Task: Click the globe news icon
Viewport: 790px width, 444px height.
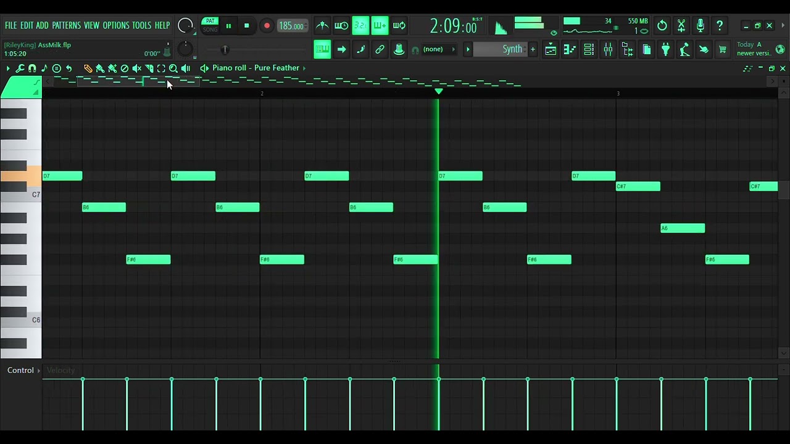Action: pos(780,49)
